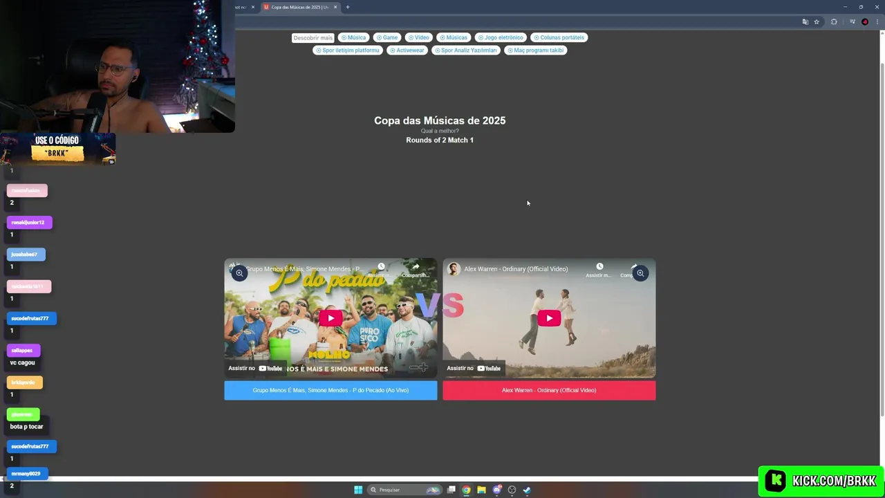Play the Alex Warren Ordinary video
The image size is (885, 498).
click(x=549, y=318)
